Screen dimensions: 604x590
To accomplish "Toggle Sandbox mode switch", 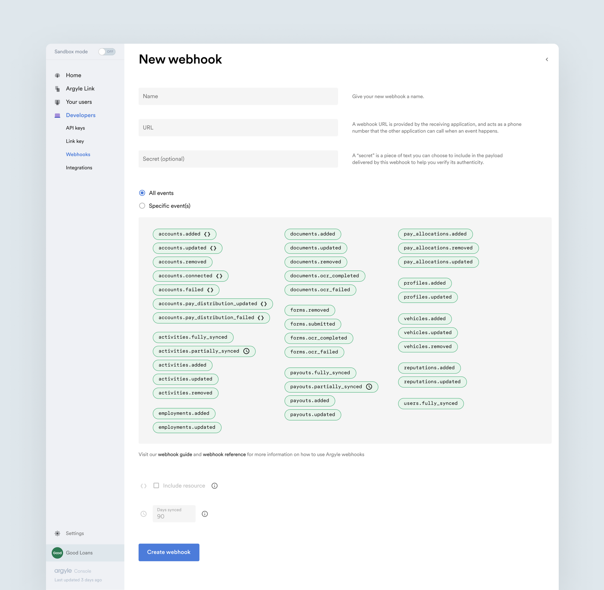I will pos(107,52).
